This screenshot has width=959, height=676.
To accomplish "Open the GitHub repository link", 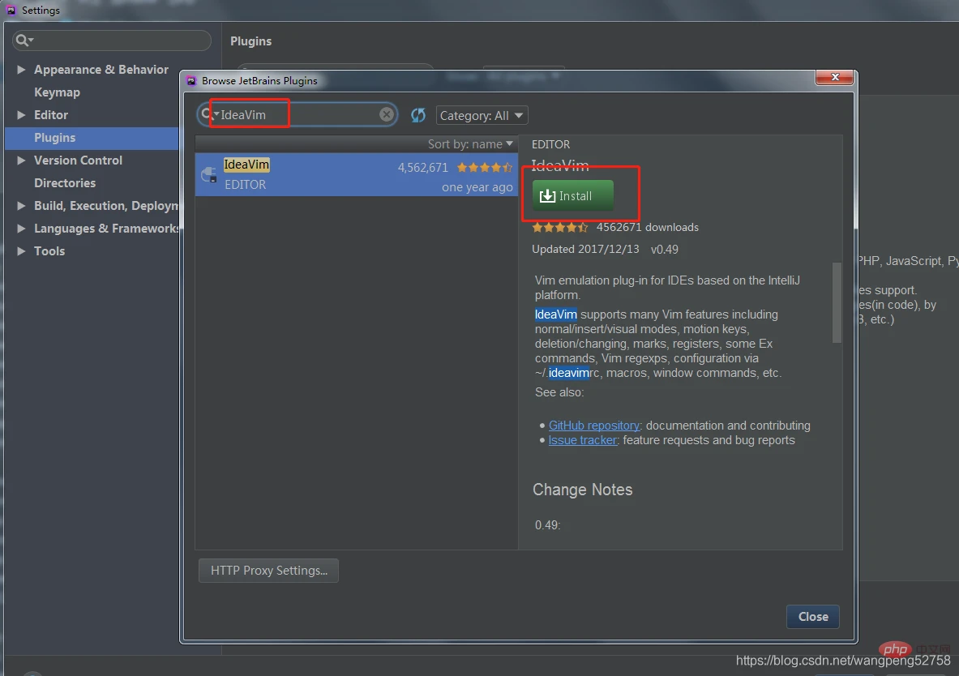I will [593, 426].
